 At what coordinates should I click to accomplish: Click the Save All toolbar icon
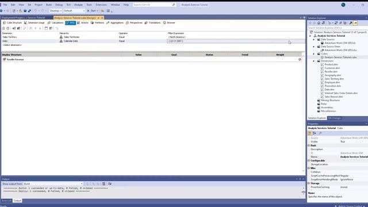point(29,11)
